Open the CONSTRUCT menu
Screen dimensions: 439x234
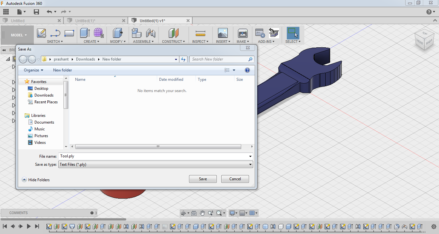click(173, 42)
